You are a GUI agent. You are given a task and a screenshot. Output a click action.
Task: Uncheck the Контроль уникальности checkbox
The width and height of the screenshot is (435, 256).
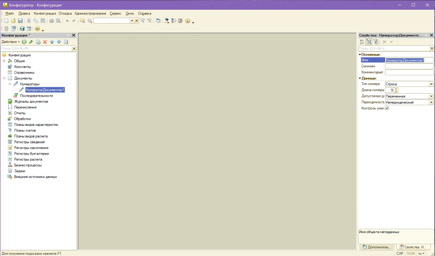point(387,108)
